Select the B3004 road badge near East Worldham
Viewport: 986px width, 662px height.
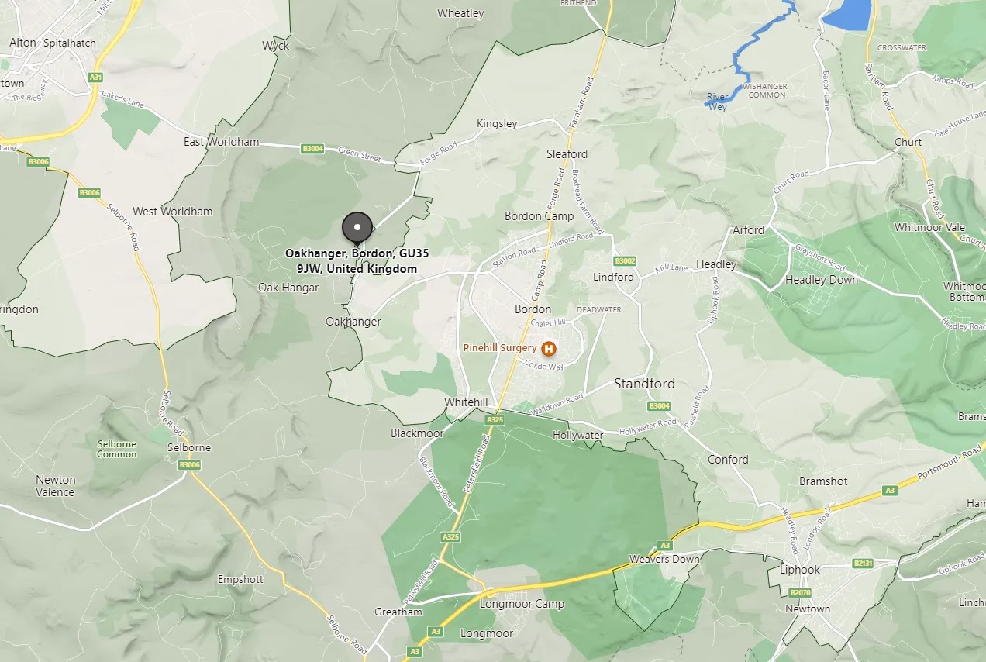click(312, 148)
